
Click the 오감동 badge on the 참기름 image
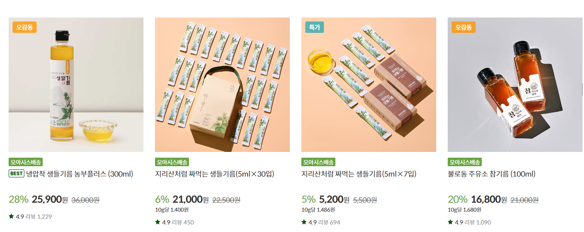coord(464,27)
